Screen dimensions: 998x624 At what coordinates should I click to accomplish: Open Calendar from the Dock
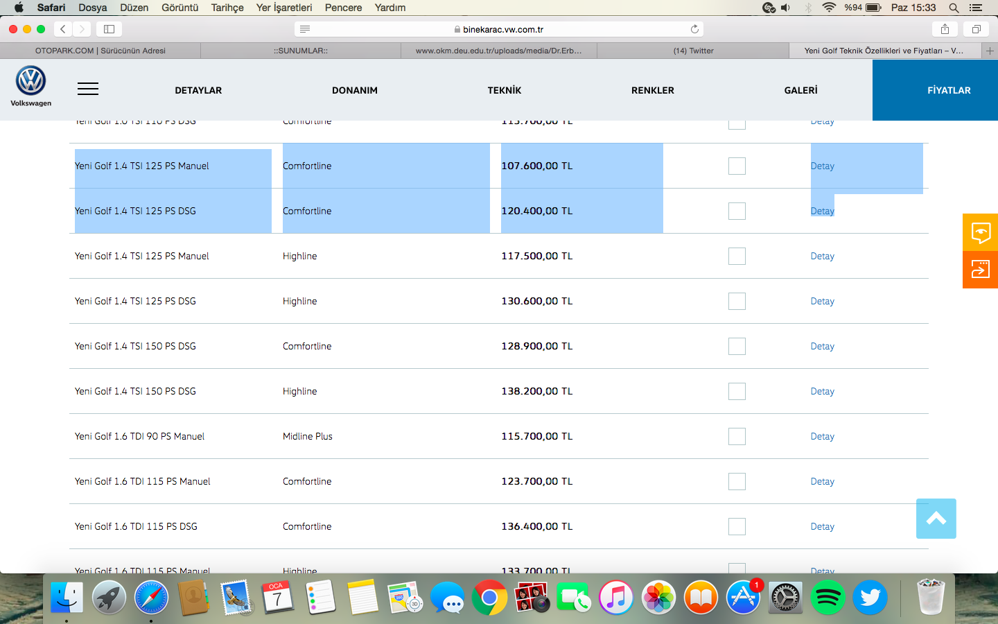pos(277,598)
